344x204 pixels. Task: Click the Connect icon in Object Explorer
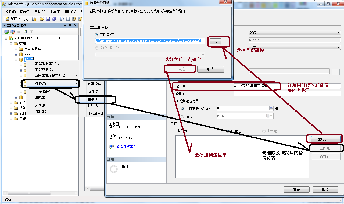[7, 32]
